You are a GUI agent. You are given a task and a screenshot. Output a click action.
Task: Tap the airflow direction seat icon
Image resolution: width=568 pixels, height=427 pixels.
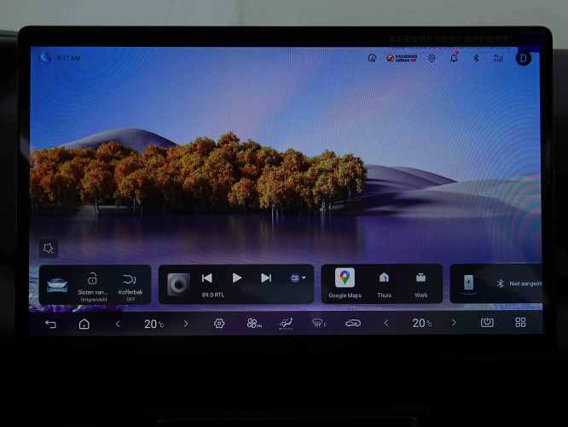(286, 323)
